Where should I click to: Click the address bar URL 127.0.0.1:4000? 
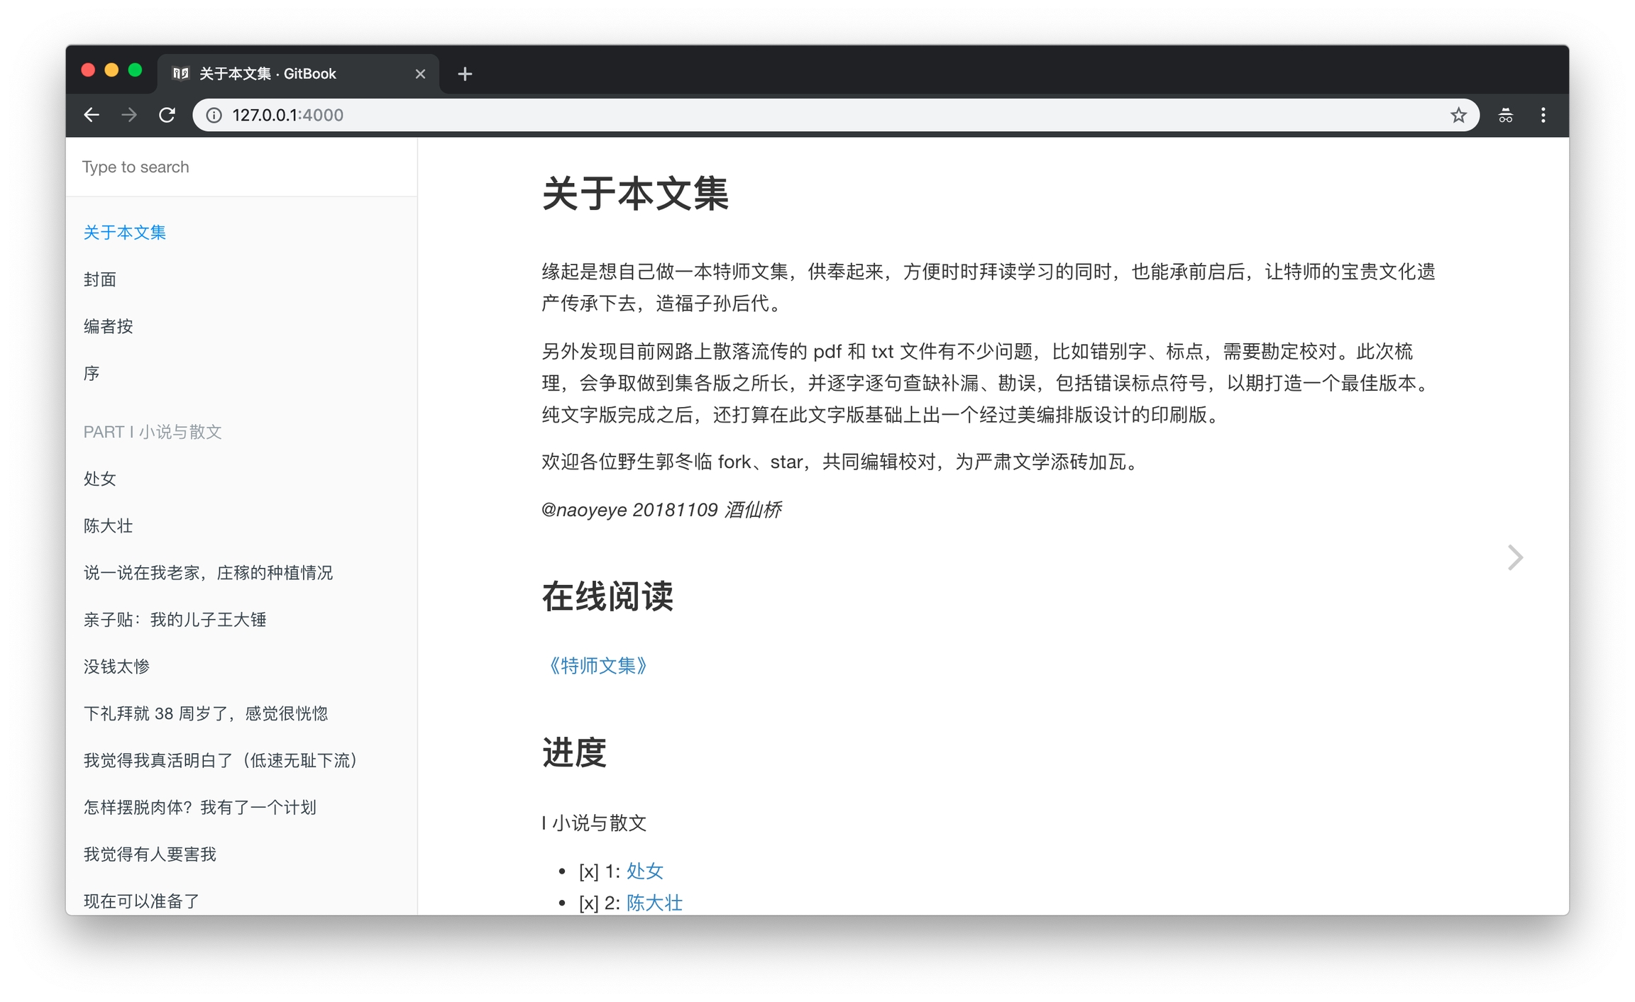click(x=287, y=115)
